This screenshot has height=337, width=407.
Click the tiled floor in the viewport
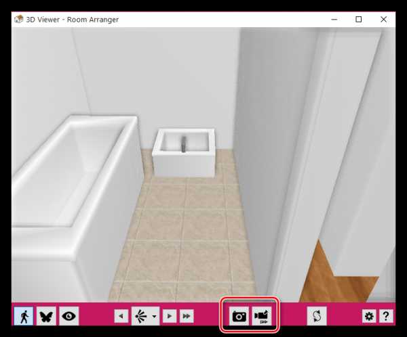coord(183,244)
